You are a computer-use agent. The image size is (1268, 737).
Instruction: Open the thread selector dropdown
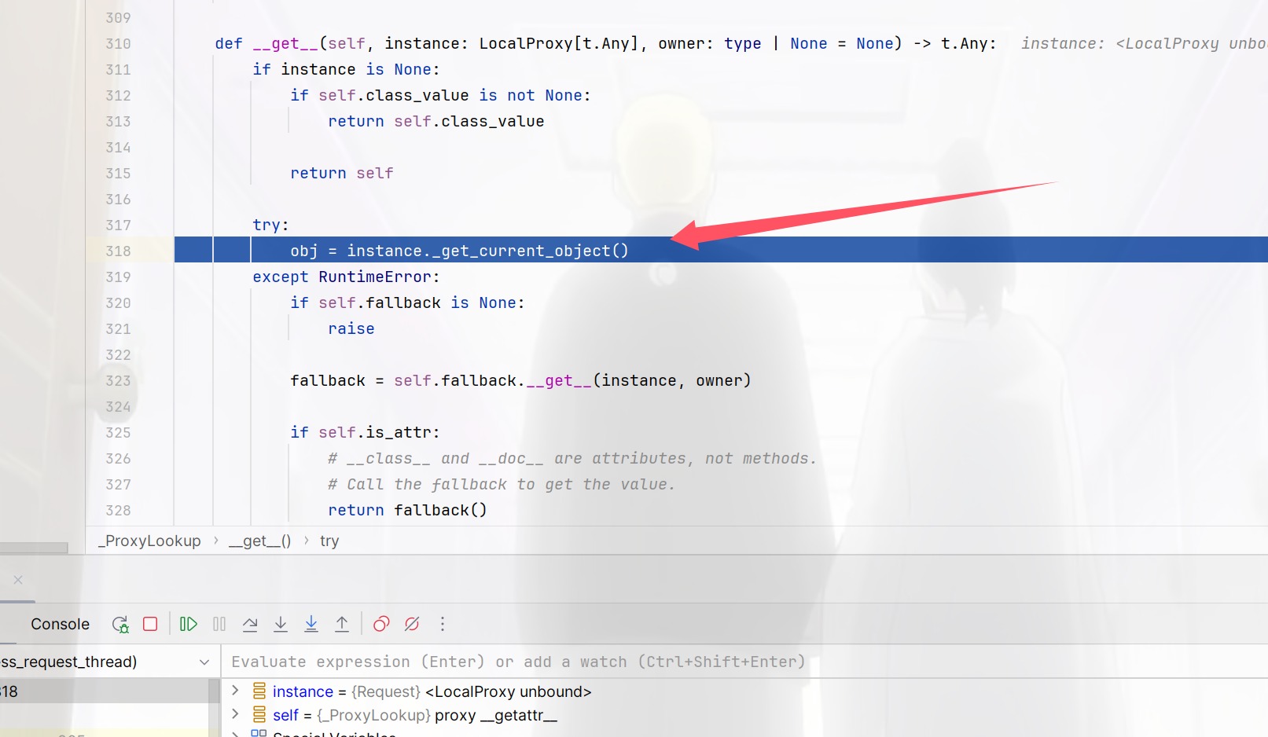pyautogui.click(x=204, y=662)
